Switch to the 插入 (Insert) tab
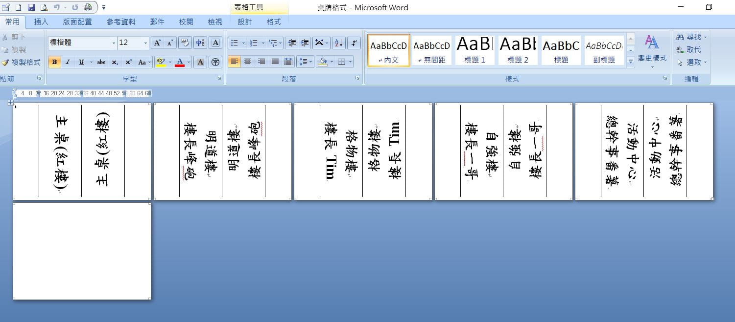735x322 pixels. [x=41, y=22]
